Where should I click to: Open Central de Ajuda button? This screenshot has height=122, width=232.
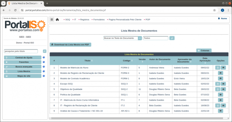coord(23,58)
